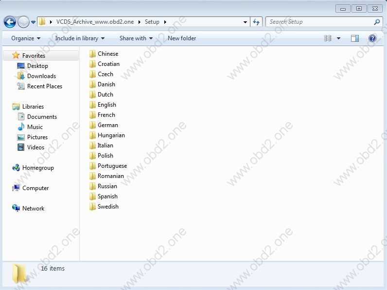Toggle the preview pane icon

(355, 38)
